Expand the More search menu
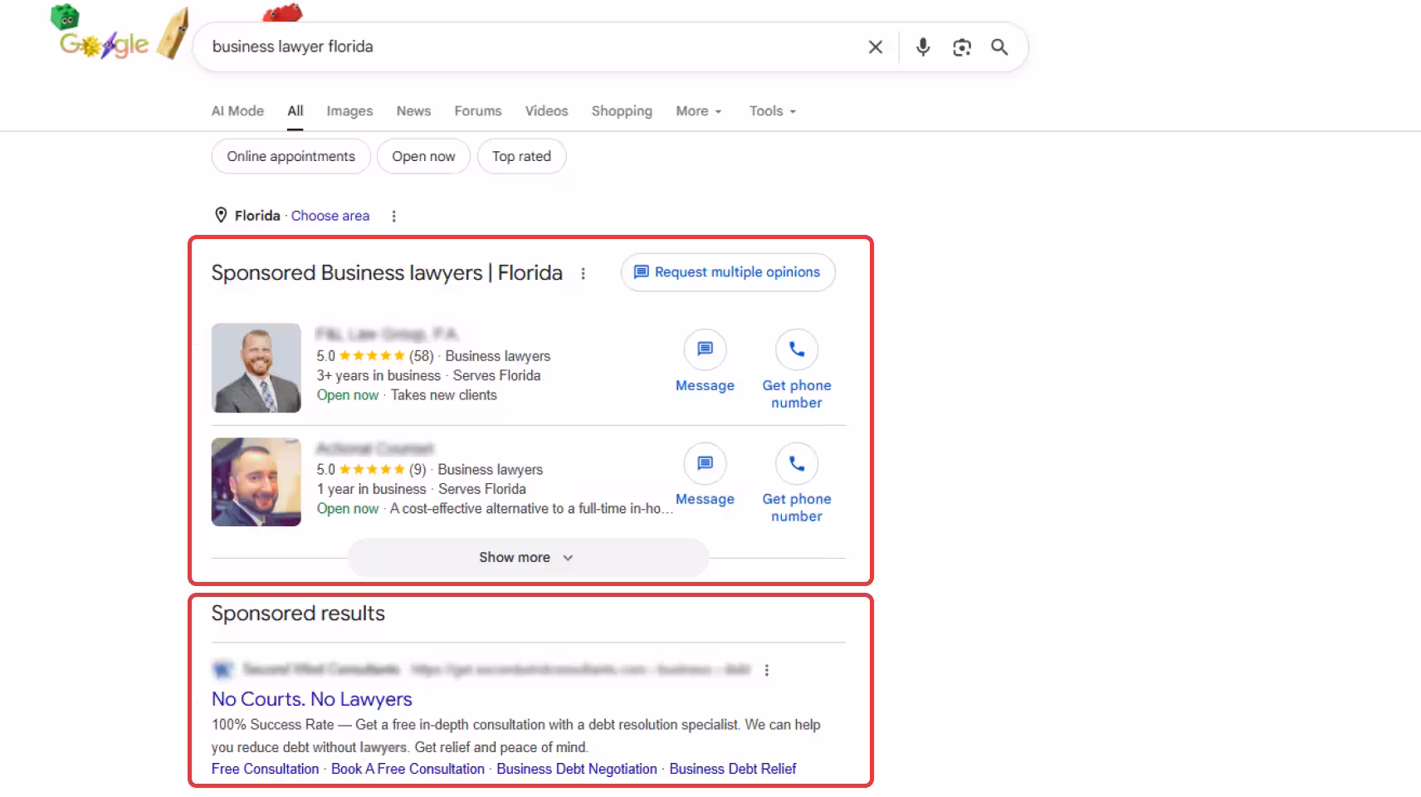1421x797 pixels. pos(699,111)
